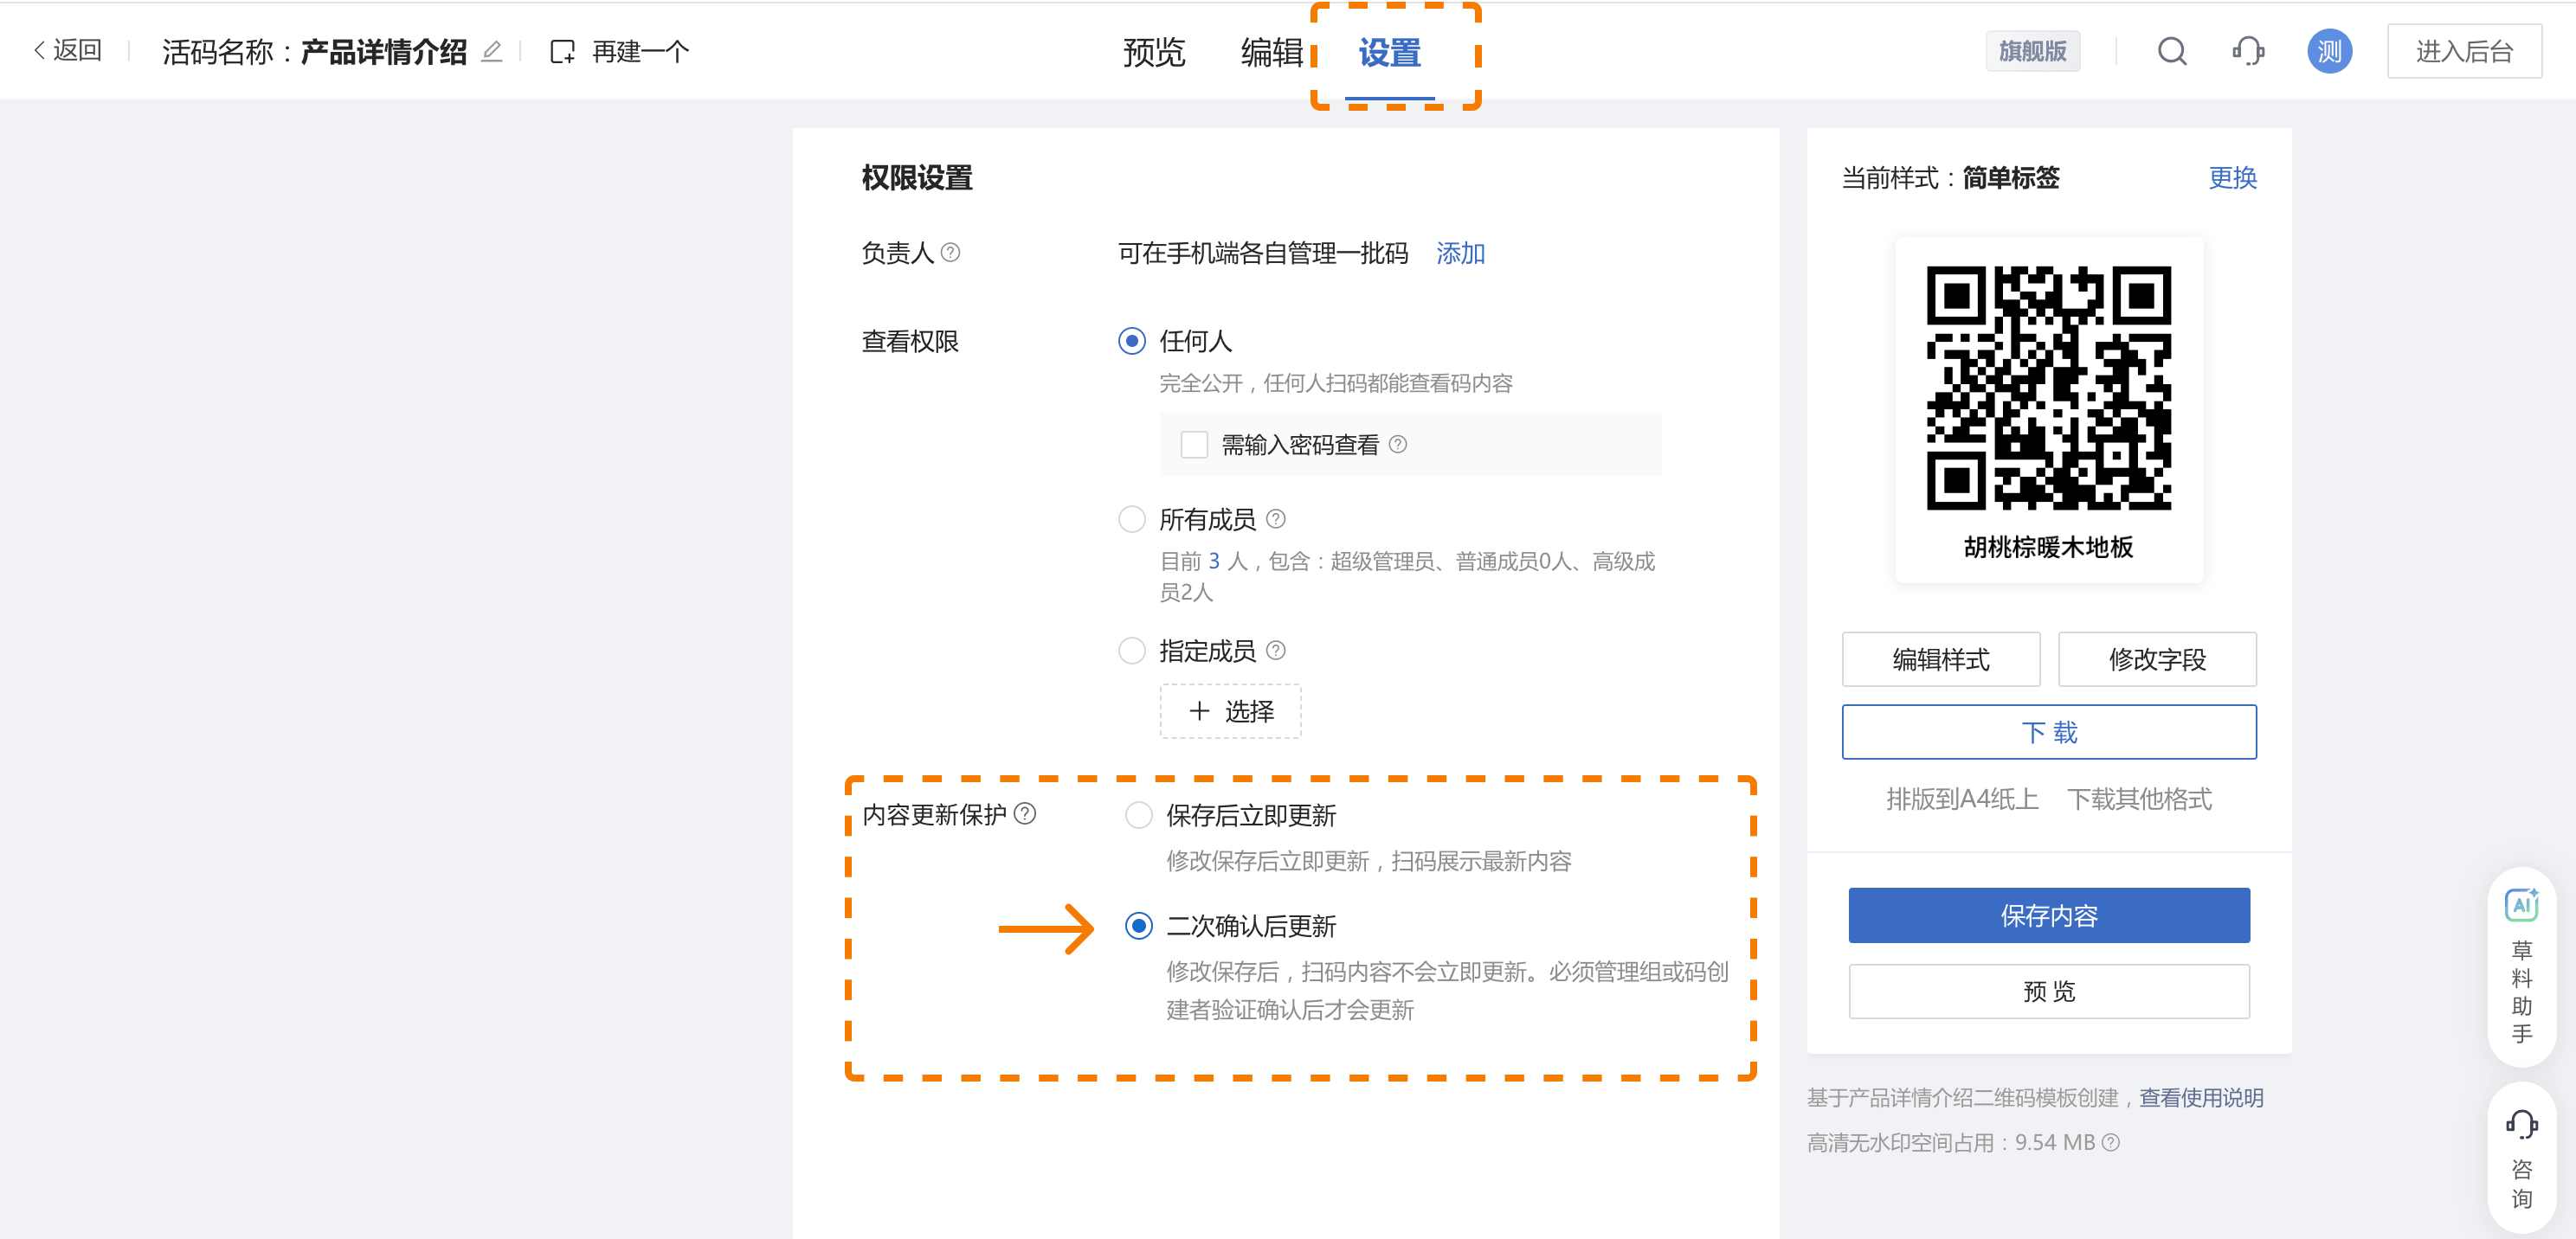Switch to the 预览 tab
2576x1239 pixels.
click(x=1153, y=52)
